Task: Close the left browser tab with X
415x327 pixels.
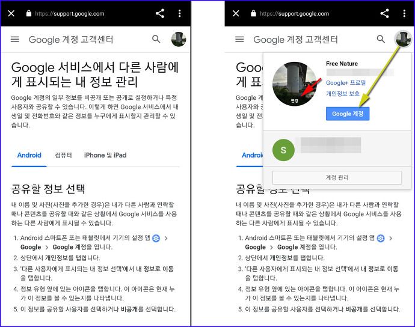Action: (x=11, y=13)
